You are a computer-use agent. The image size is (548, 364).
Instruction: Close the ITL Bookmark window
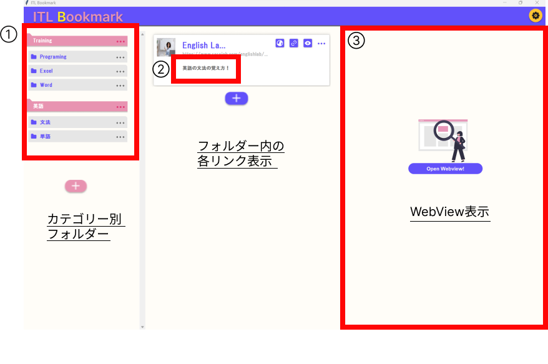coord(537,2)
